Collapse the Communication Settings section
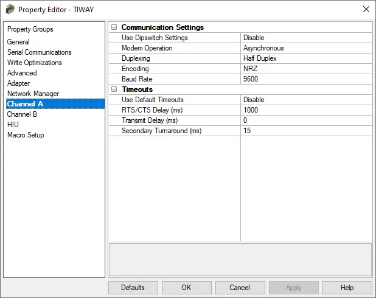The width and height of the screenshot is (376, 298). (114, 27)
